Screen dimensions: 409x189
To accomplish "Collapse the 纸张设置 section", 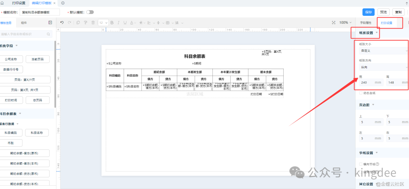I will pos(377,32).
